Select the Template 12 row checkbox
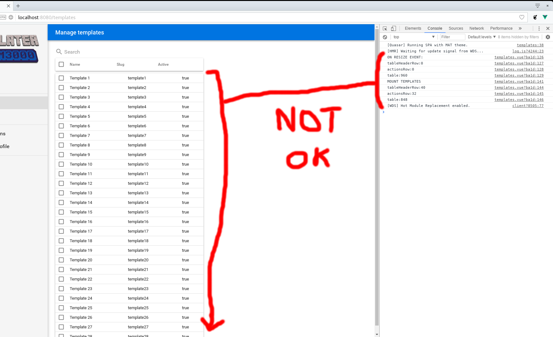 (61, 183)
